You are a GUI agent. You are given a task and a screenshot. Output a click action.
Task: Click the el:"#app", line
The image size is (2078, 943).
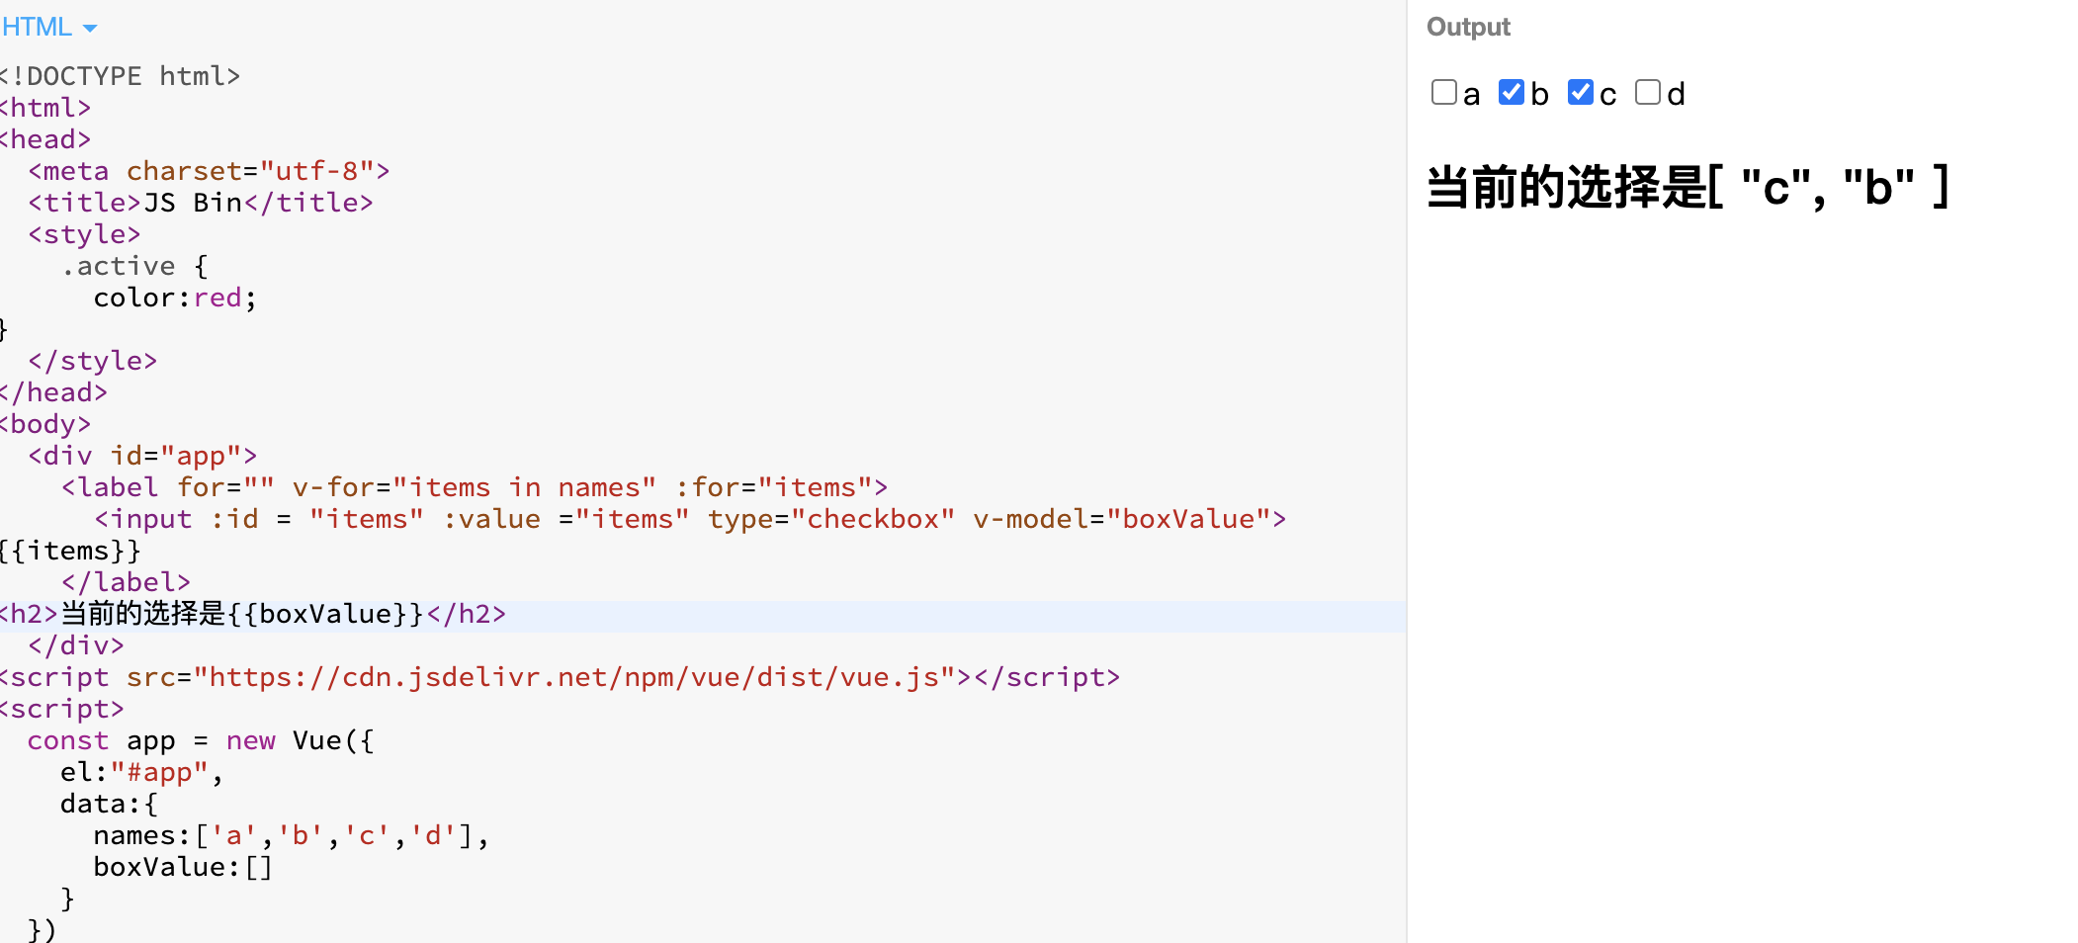pyautogui.click(x=142, y=772)
